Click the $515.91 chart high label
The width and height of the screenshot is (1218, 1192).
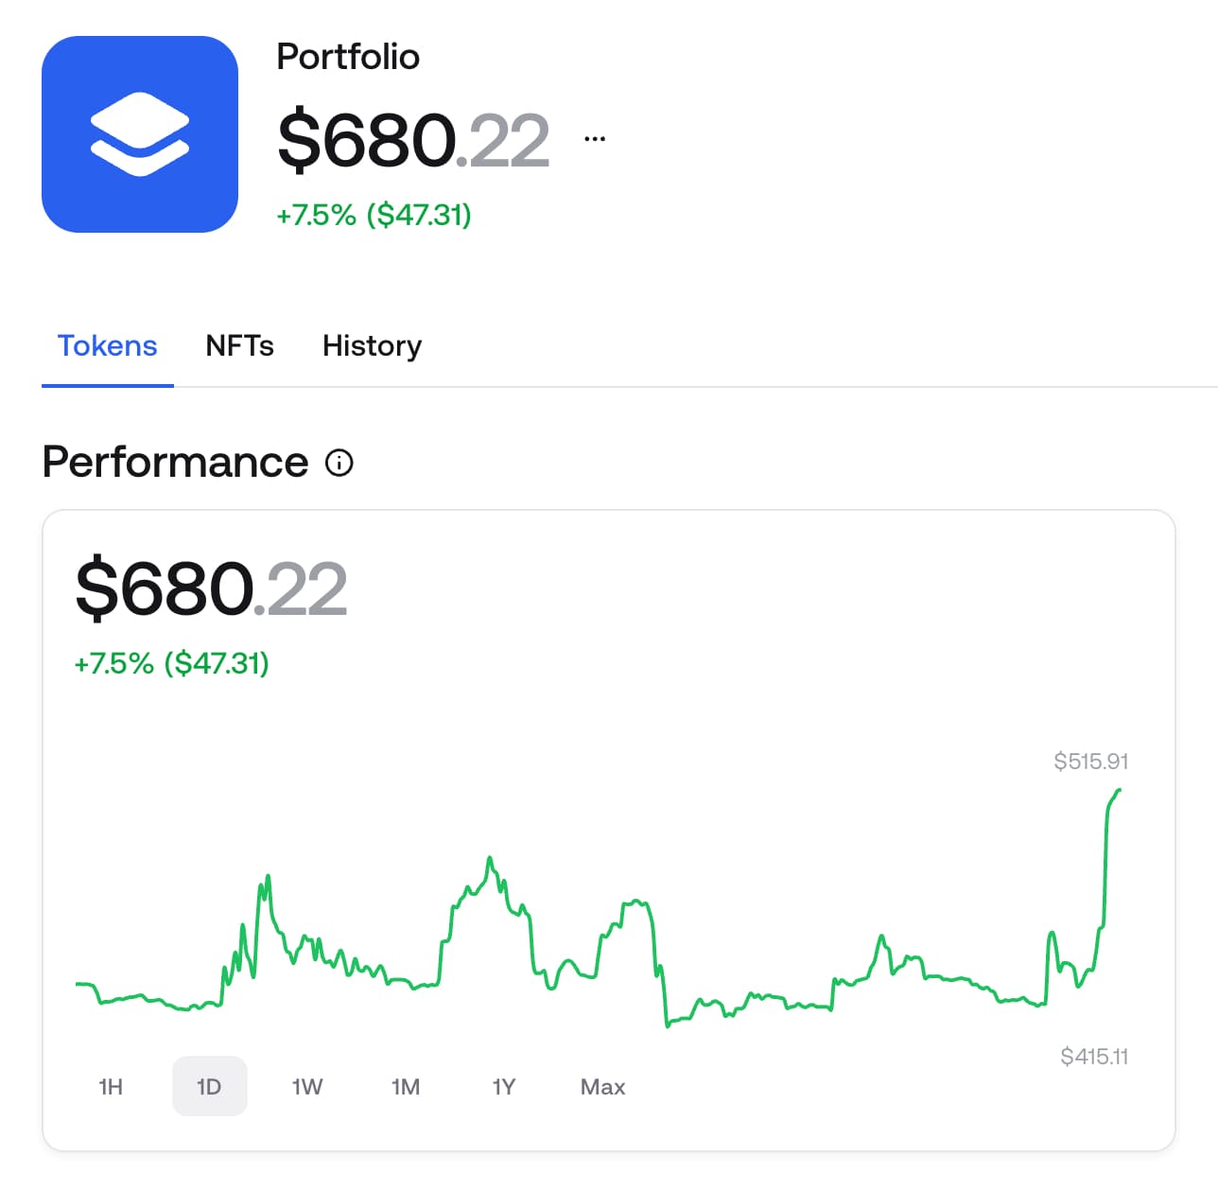click(x=1090, y=762)
